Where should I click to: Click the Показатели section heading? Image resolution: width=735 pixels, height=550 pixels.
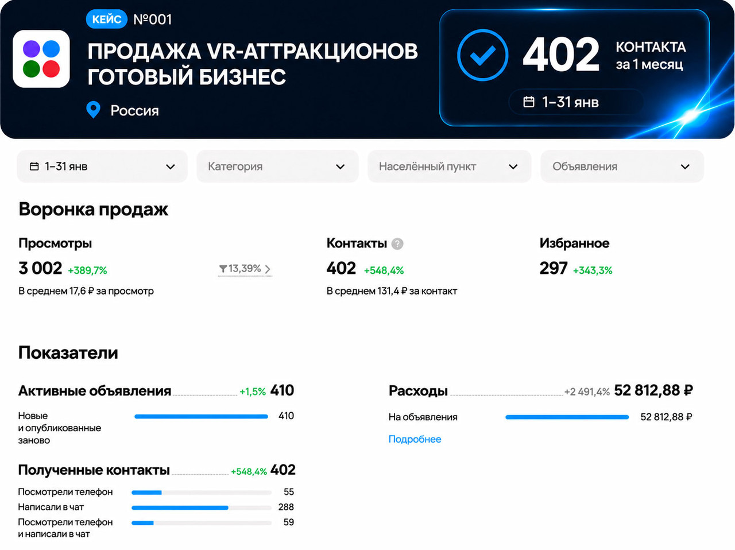68,353
